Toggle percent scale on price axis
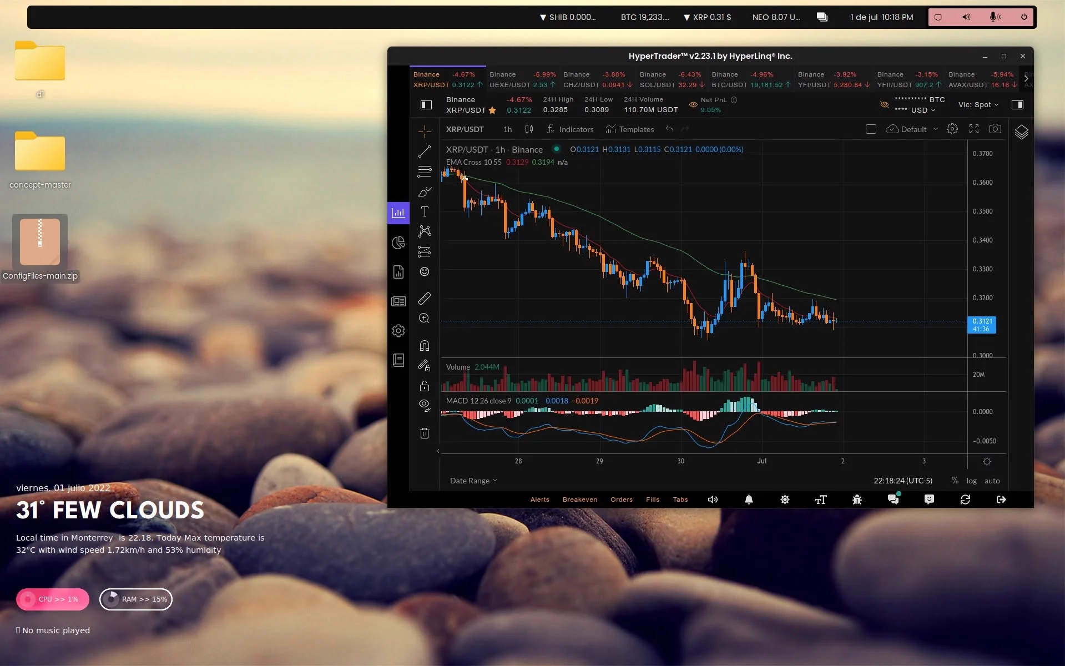 click(x=955, y=481)
